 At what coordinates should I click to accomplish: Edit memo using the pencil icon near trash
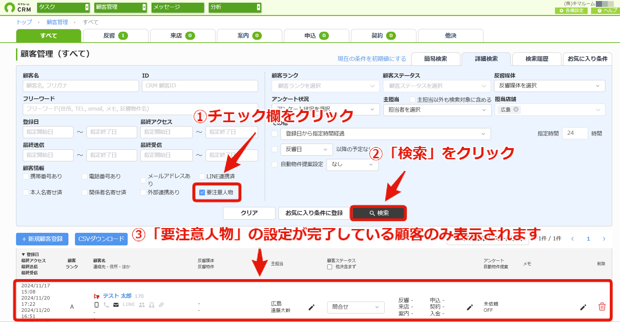coord(583,307)
